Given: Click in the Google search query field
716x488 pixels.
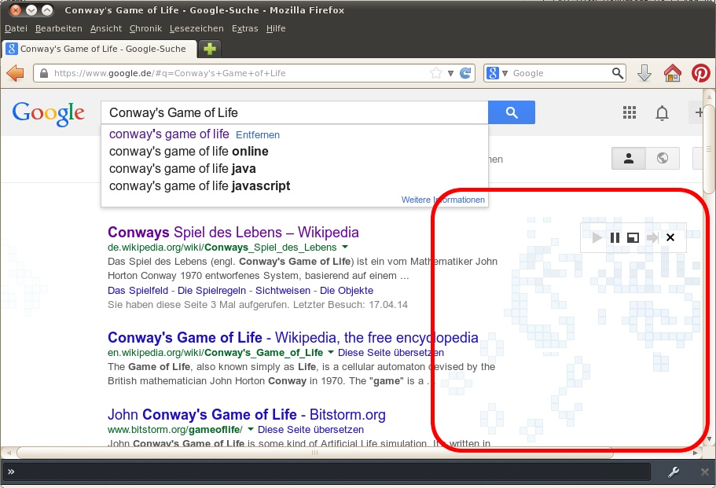Looking at the screenshot, I should pos(295,112).
